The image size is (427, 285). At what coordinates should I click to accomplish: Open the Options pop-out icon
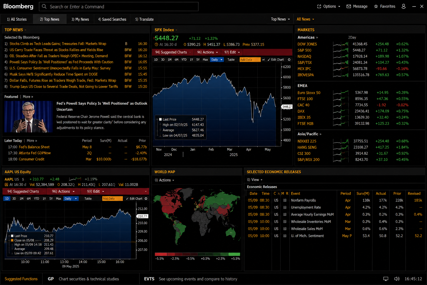(319, 6)
